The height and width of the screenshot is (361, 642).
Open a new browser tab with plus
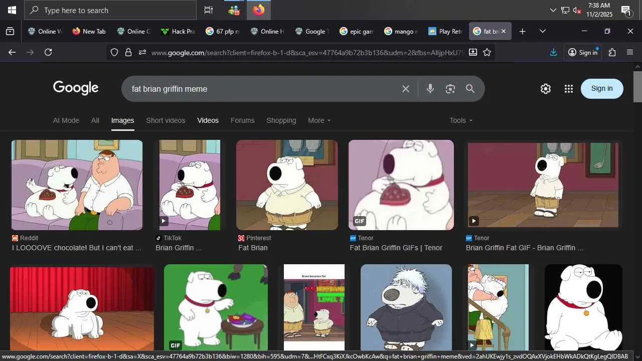(x=522, y=31)
